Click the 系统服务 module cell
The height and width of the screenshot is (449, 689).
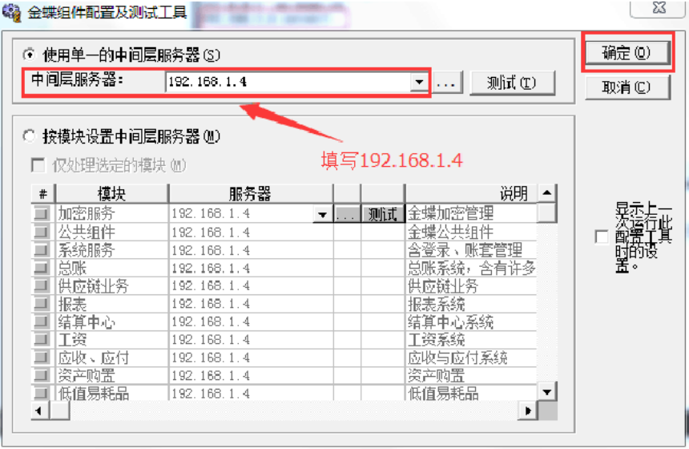click(x=111, y=250)
